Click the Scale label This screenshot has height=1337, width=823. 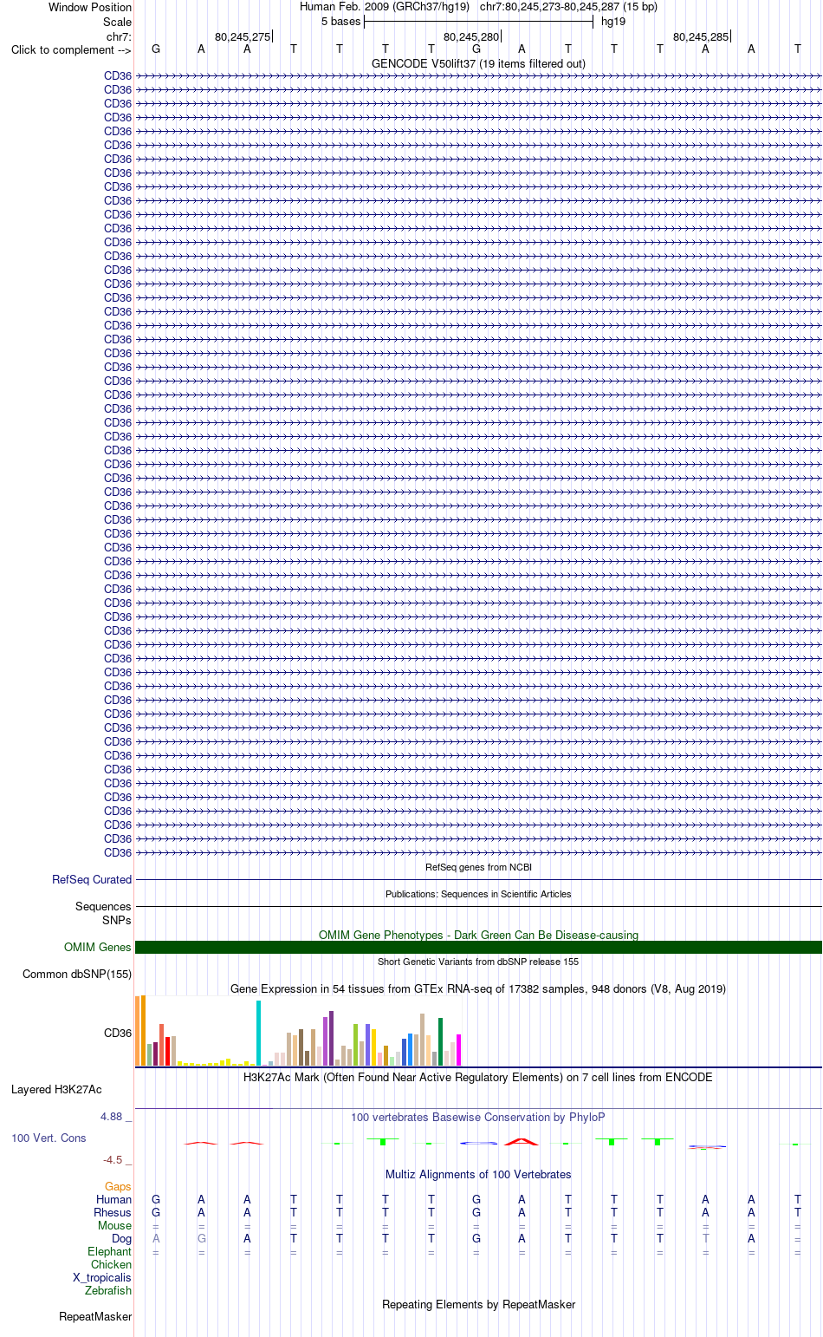click(118, 22)
